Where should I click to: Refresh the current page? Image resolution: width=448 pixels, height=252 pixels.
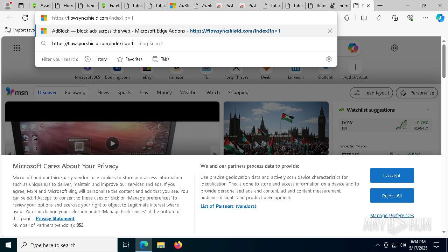[25, 18]
